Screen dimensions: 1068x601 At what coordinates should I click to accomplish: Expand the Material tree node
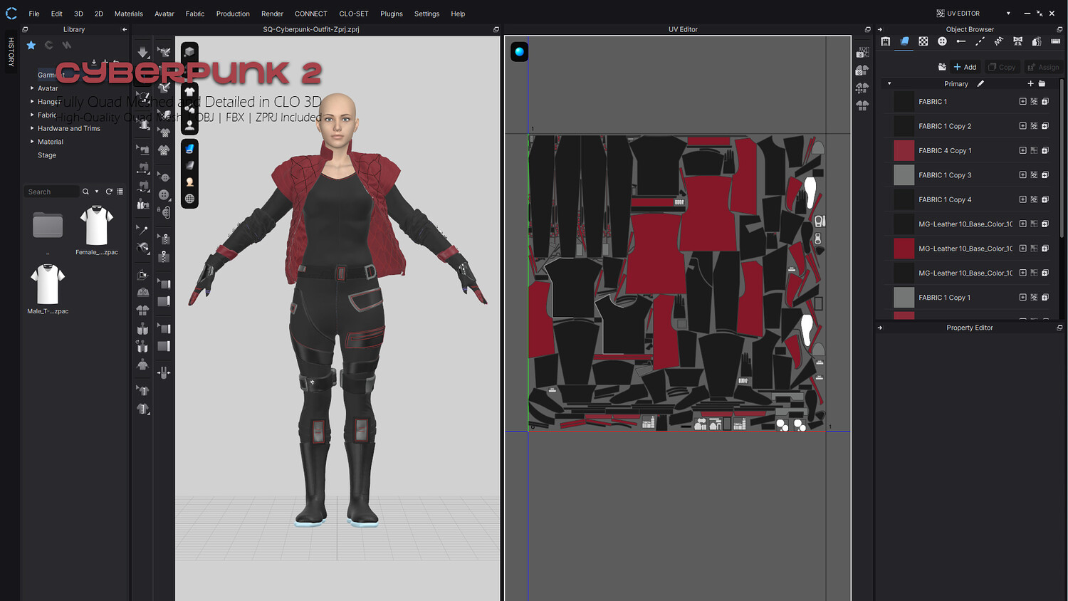pyautogui.click(x=32, y=142)
